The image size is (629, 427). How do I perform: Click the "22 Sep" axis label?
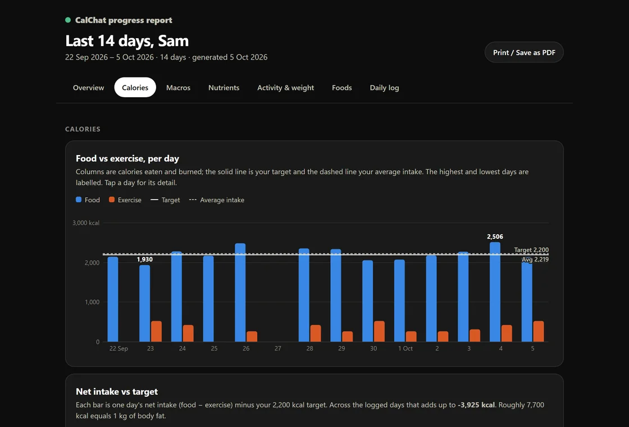point(118,348)
